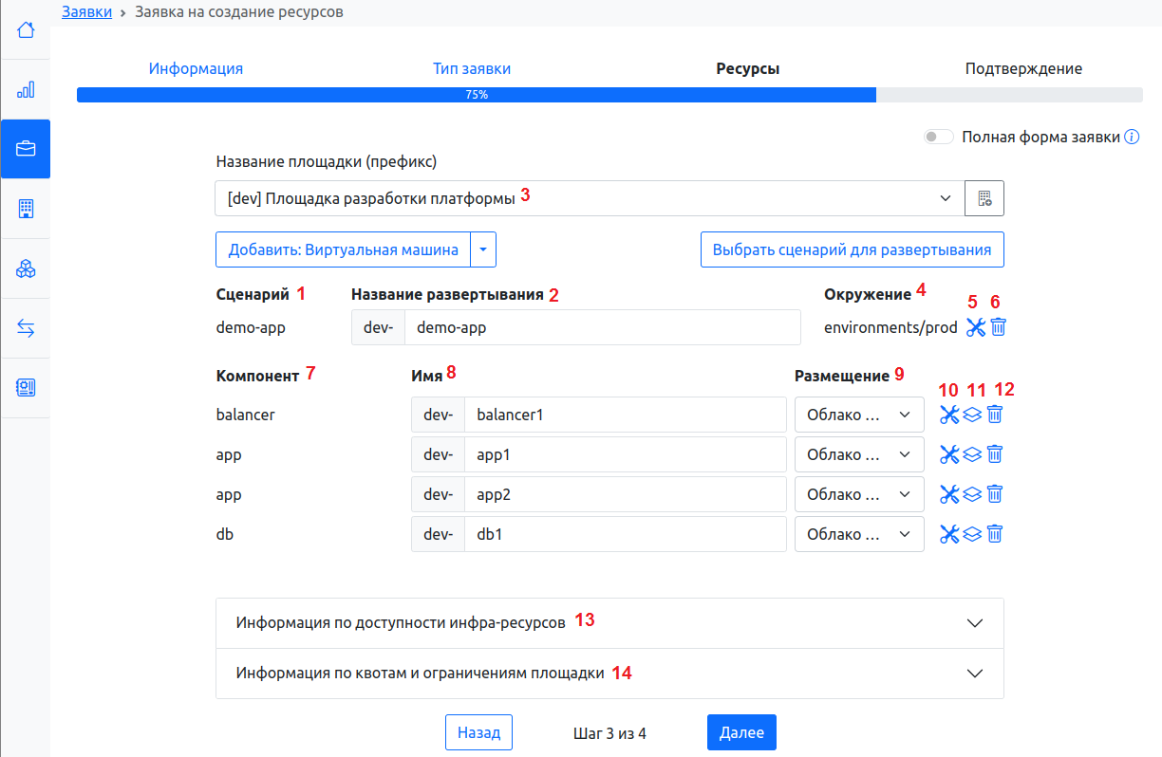
Task: Expand Информация по доступности инфра-ресурсов section
Action: tap(609, 623)
